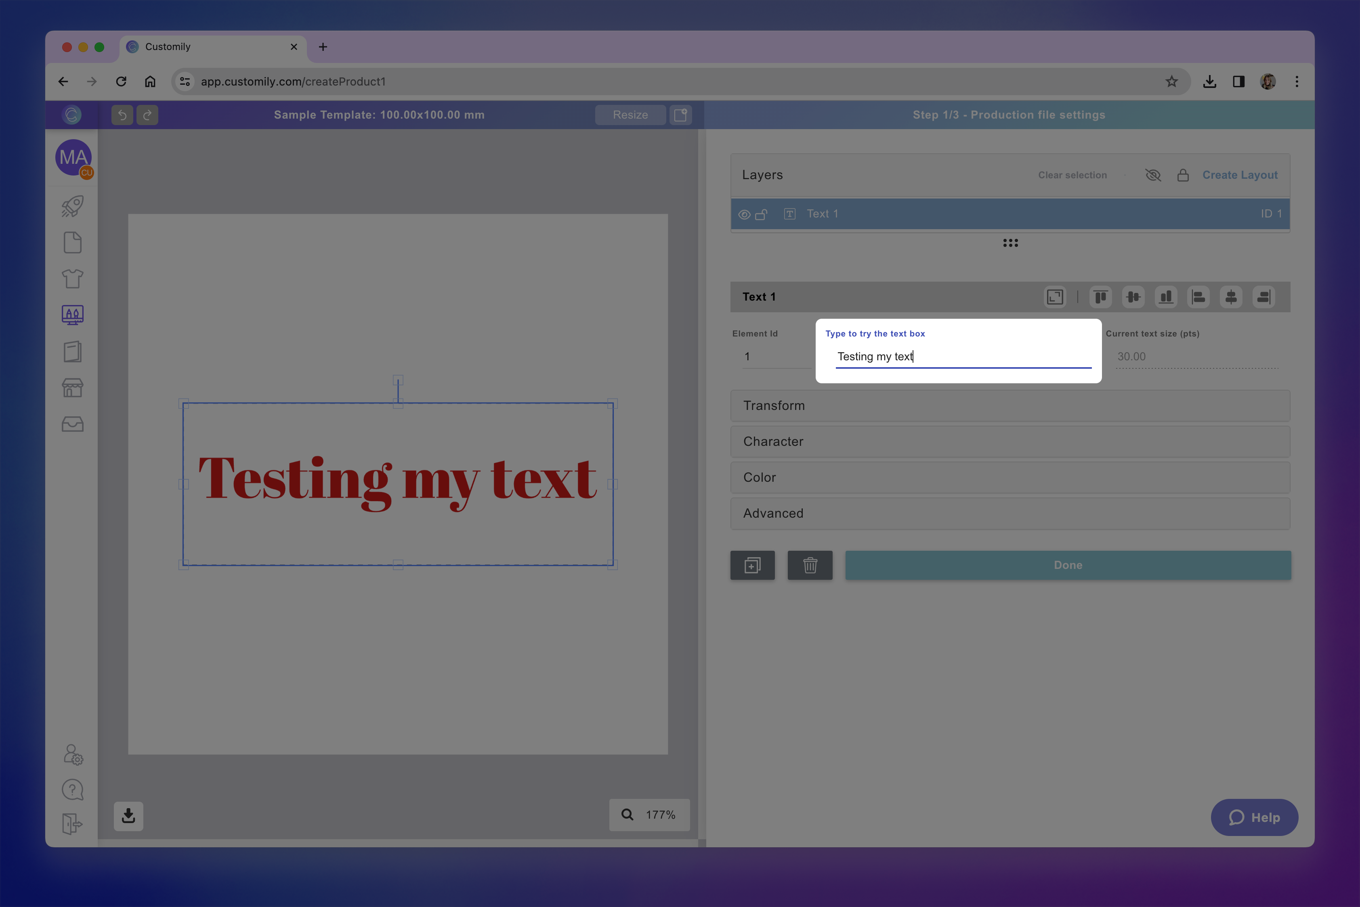Click the browser forward arrow
Screen dimensions: 1360x907
pos(92,82)
